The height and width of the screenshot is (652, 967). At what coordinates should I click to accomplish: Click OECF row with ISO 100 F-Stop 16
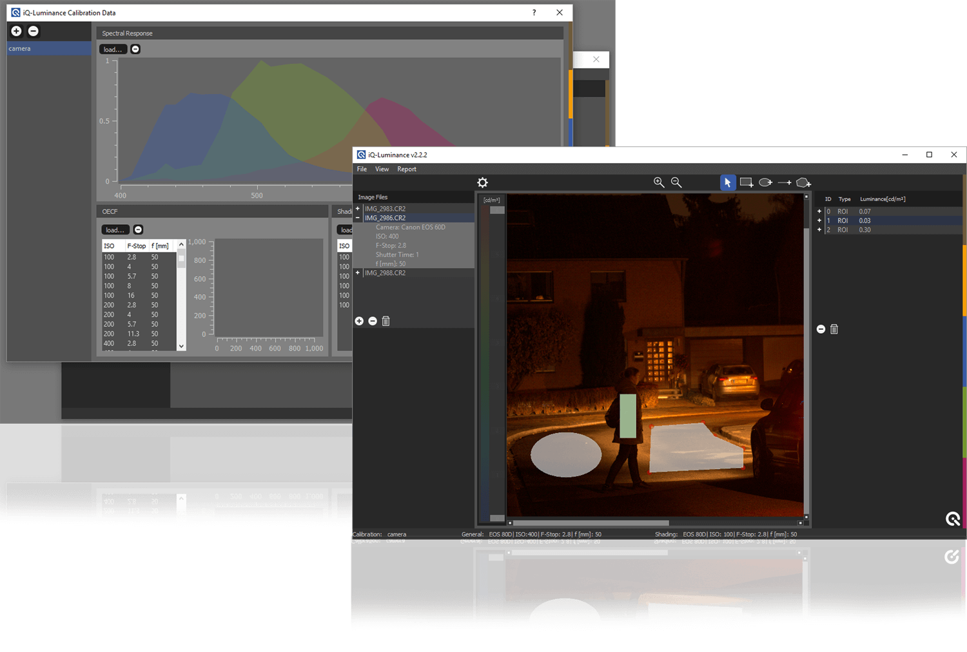pyautogui.click(x=139, y=295)
